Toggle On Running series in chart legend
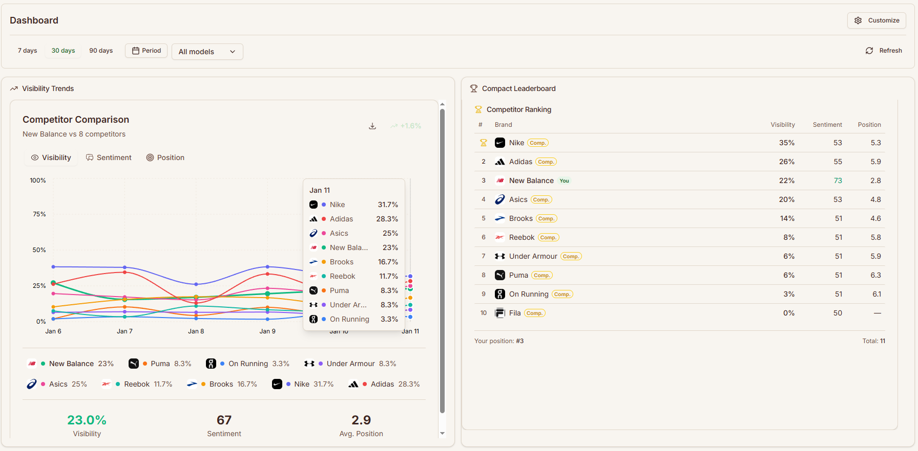This screenshot has height=451, width=918. 247,364
